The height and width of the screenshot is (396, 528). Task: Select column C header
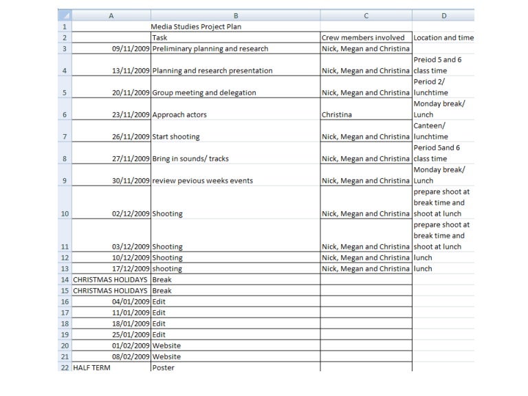366,15
